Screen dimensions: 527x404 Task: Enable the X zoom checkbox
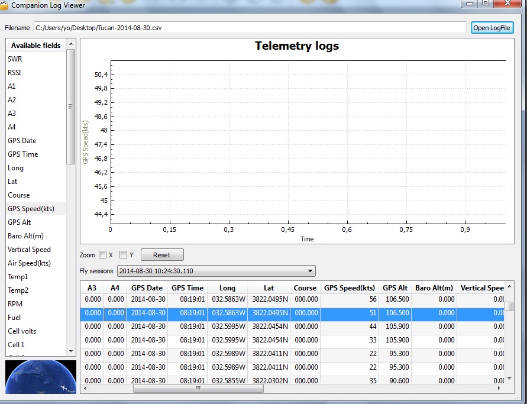(103, 255)
